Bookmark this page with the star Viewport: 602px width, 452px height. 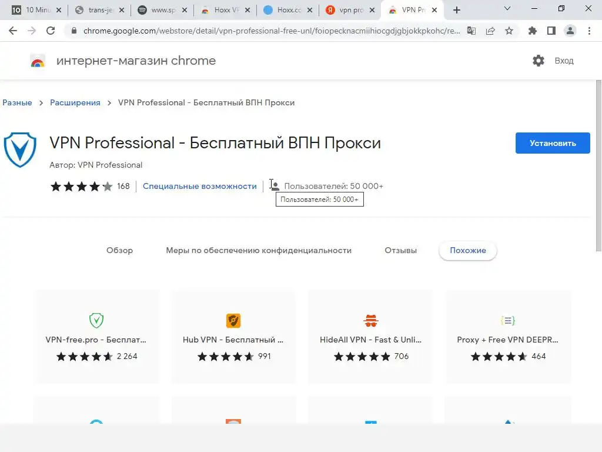point(509,31)
